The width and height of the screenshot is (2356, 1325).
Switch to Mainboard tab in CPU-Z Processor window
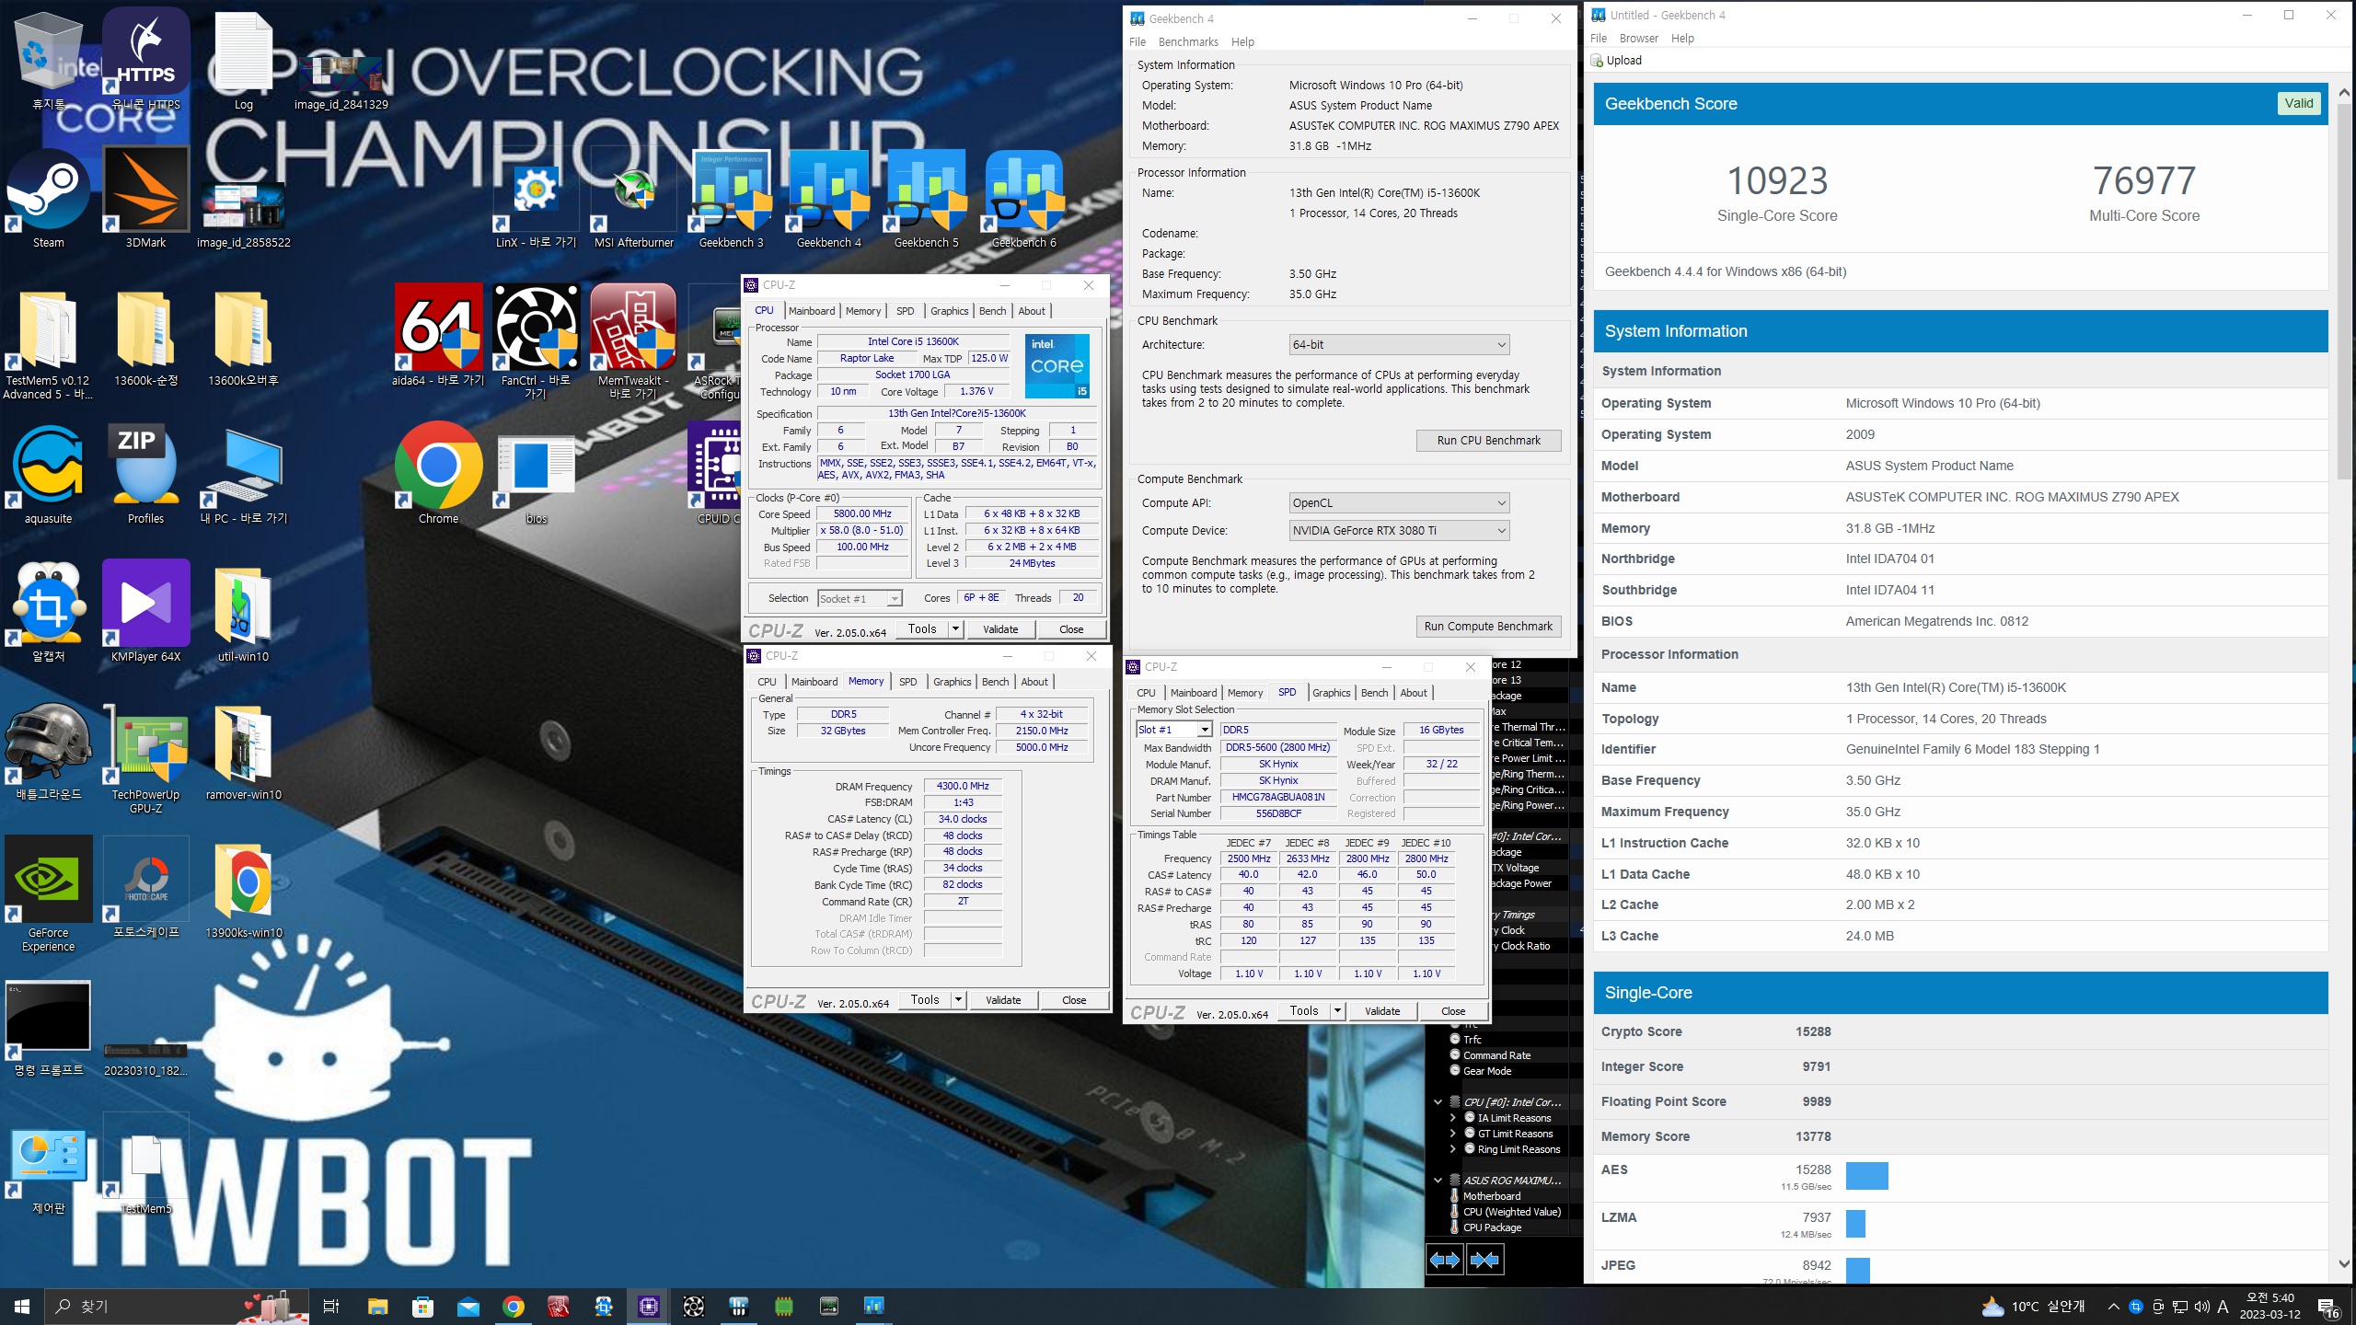812,311
